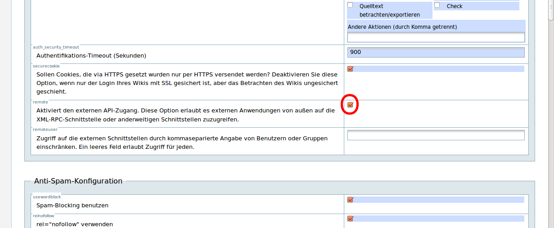Image resolution: width=554 pixels, height=228 pixels.
Task: Open the remote setting key label
Action: coord(41,102)
